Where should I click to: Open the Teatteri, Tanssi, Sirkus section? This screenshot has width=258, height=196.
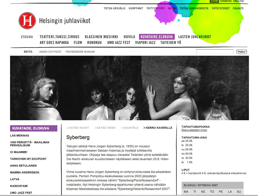(59, 37)
